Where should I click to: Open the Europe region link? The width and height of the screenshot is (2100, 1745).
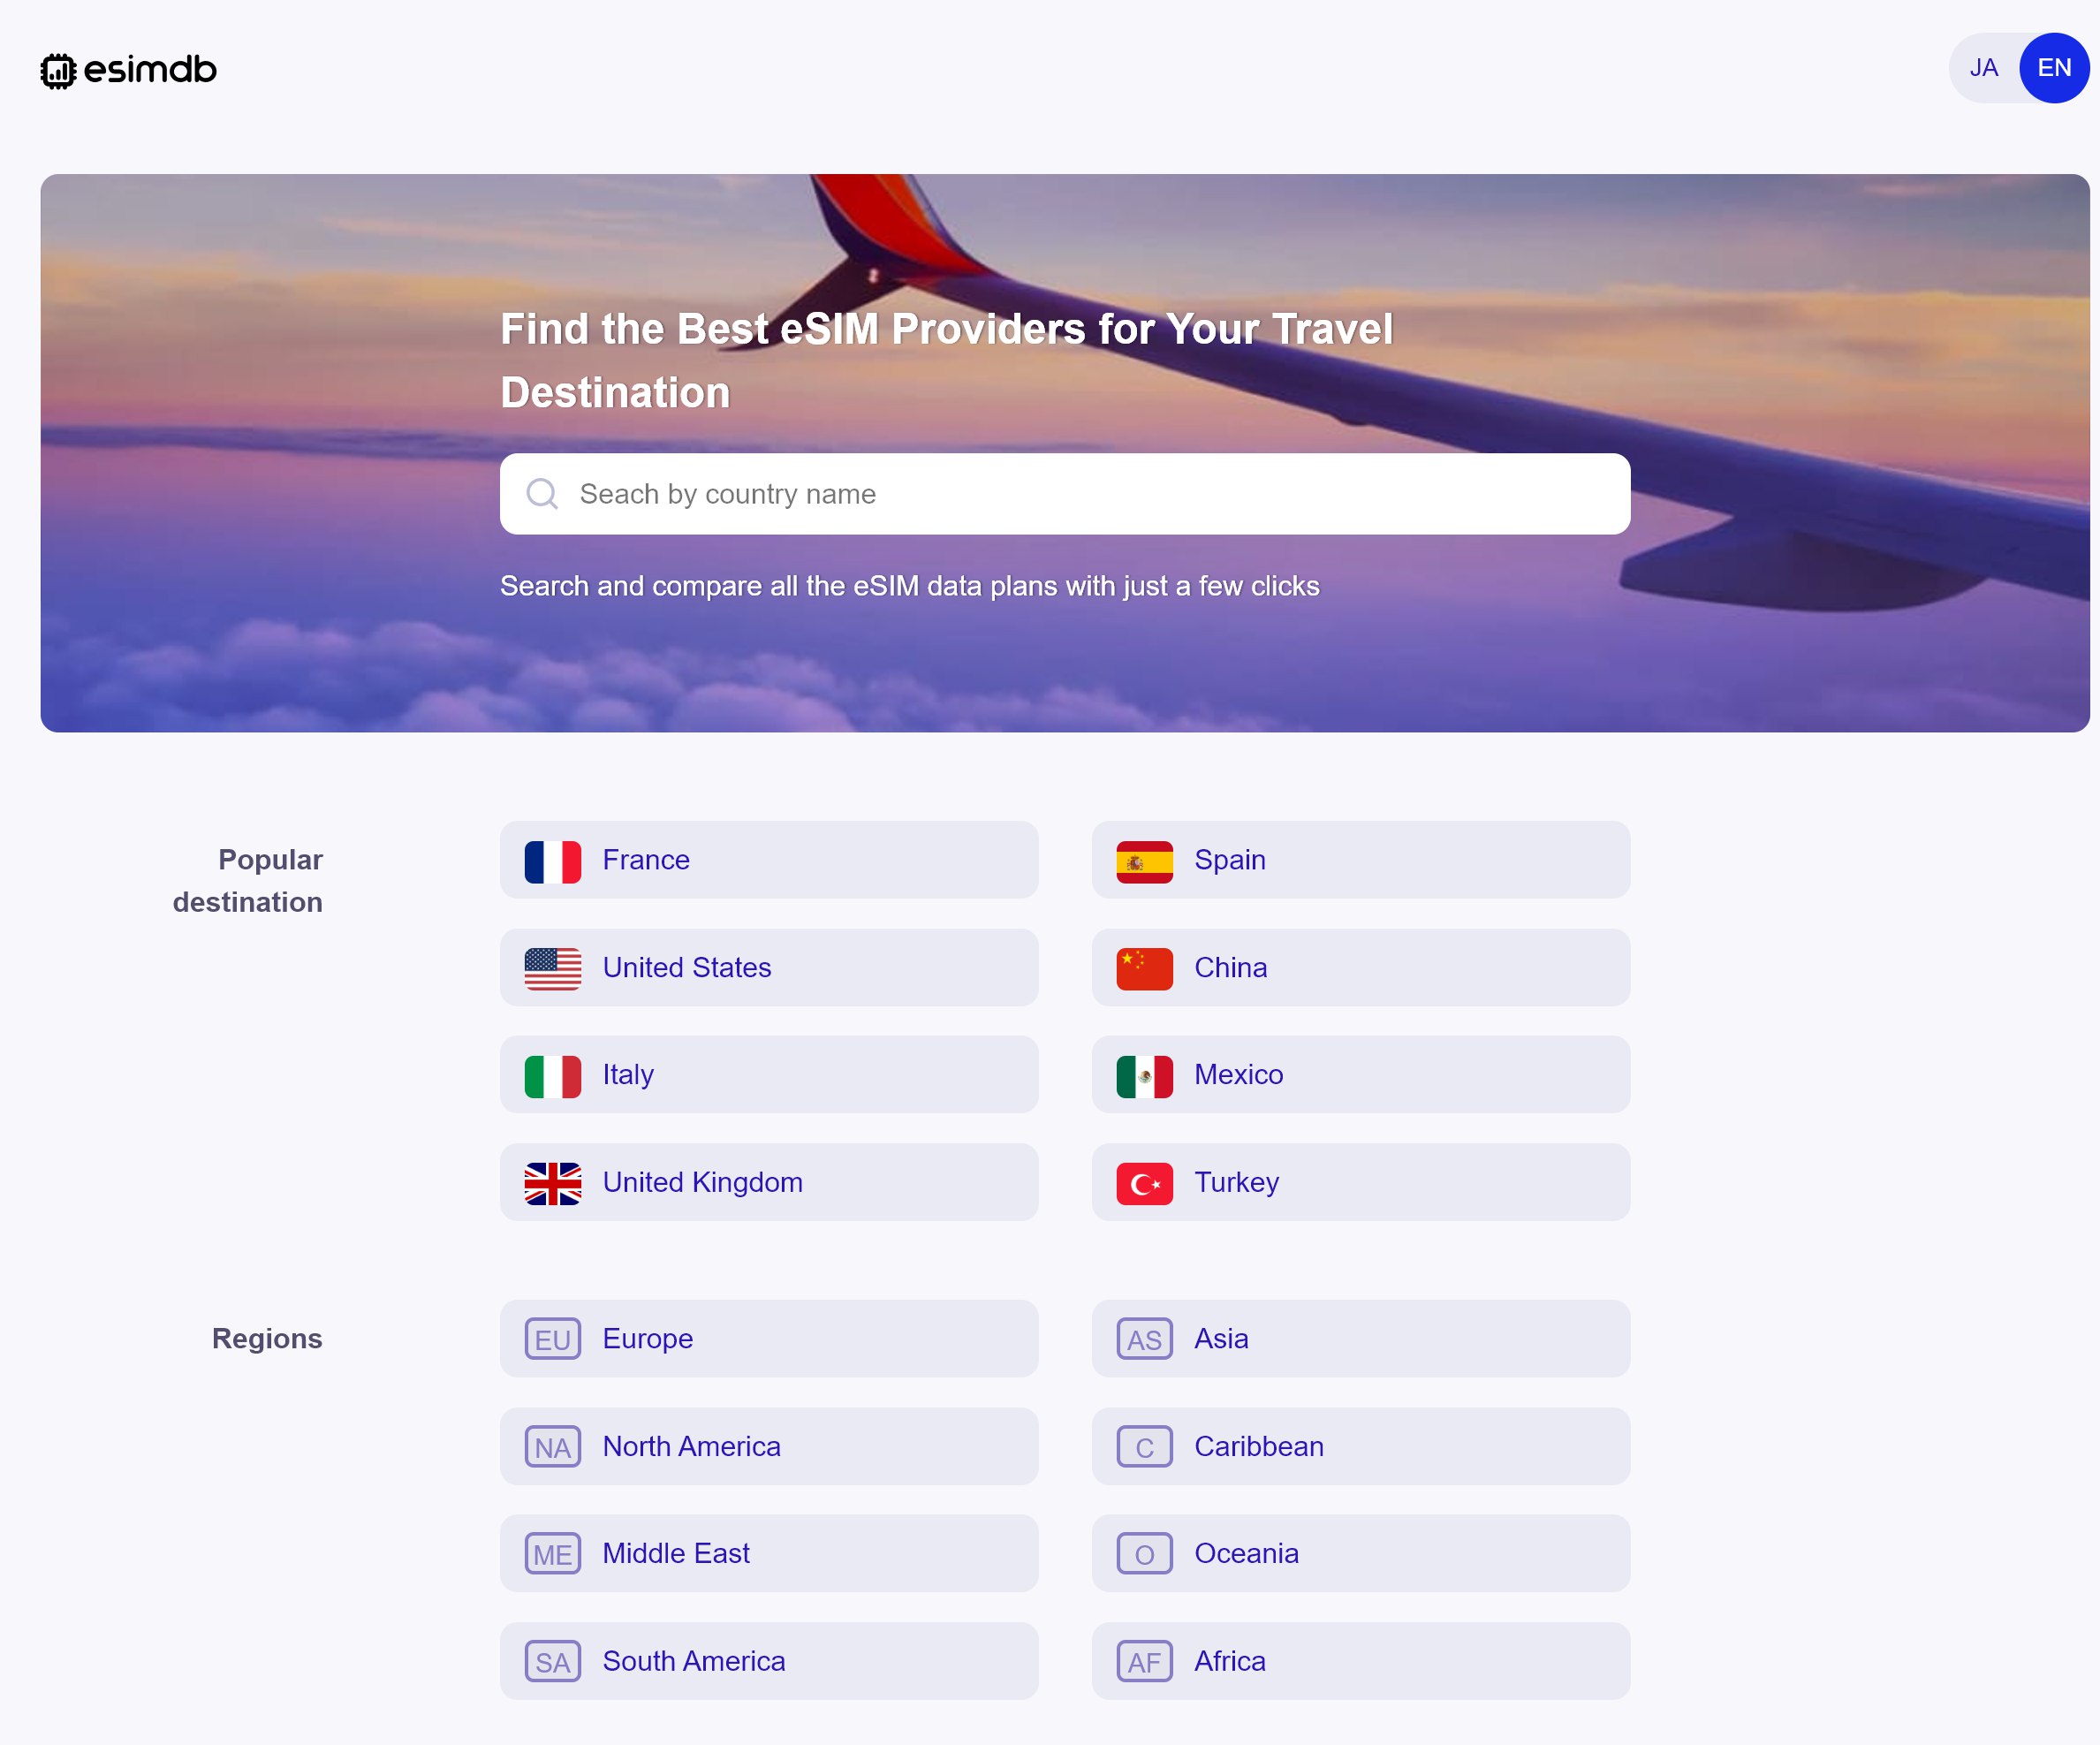pos(769,1338)
